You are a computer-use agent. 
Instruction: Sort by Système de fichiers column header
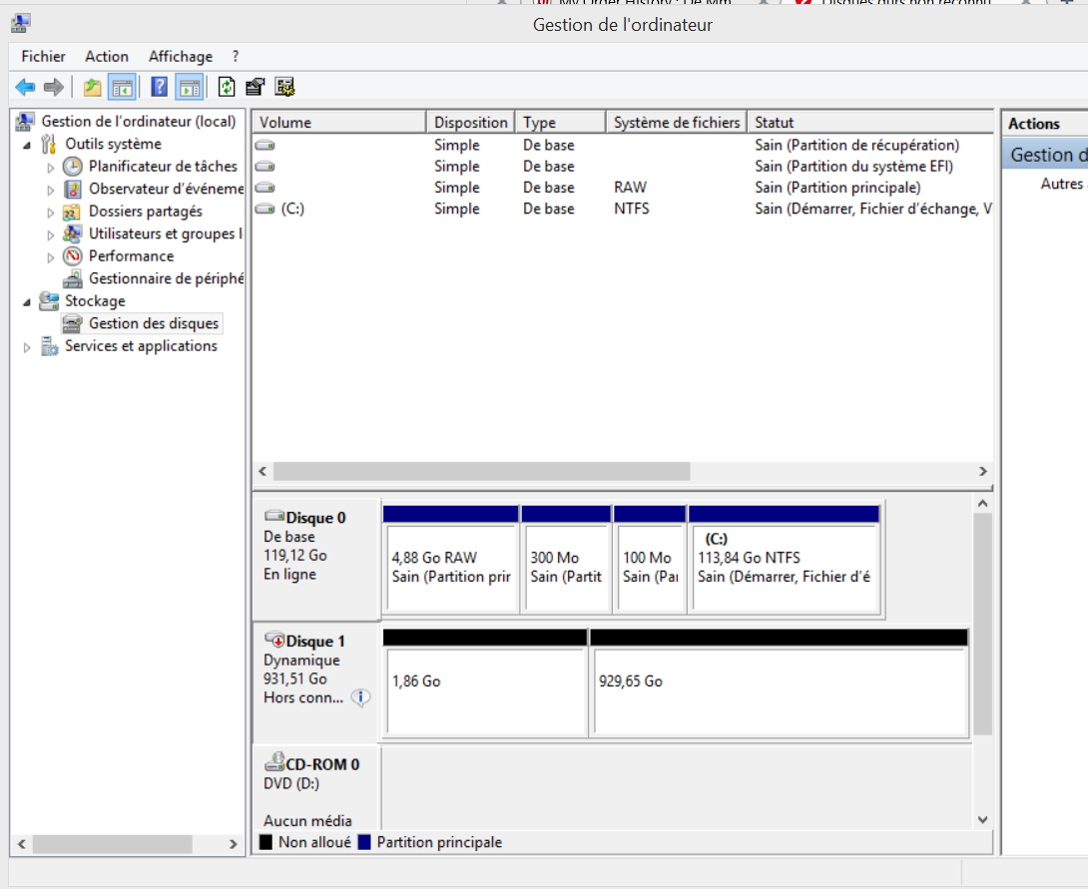(677, 122)
